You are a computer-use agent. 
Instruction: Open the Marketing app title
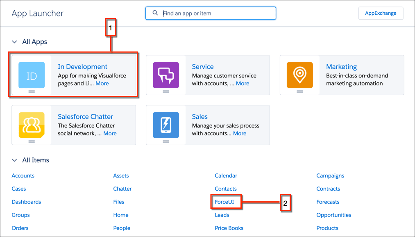[341, 67]
